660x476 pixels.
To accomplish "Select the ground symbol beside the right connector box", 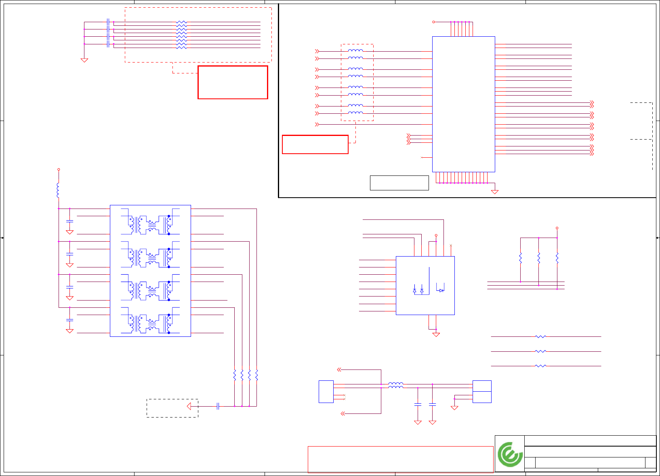I will 454,408.
